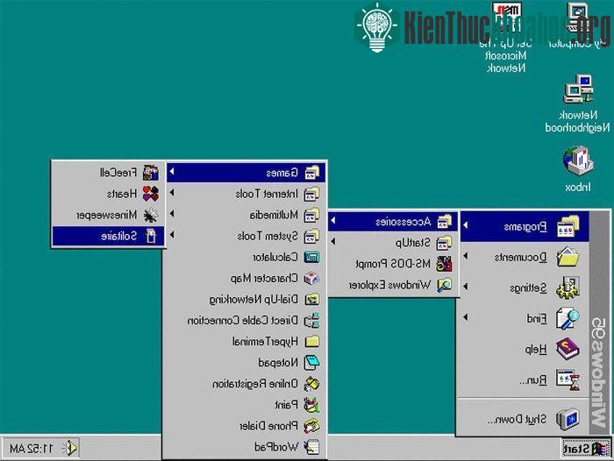Click the Settings gear icon
This screenshot has width=614, height=461.
(x=568, y=287)
